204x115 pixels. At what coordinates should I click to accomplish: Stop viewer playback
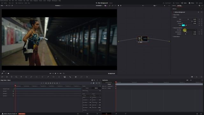[x=55, y=73]
